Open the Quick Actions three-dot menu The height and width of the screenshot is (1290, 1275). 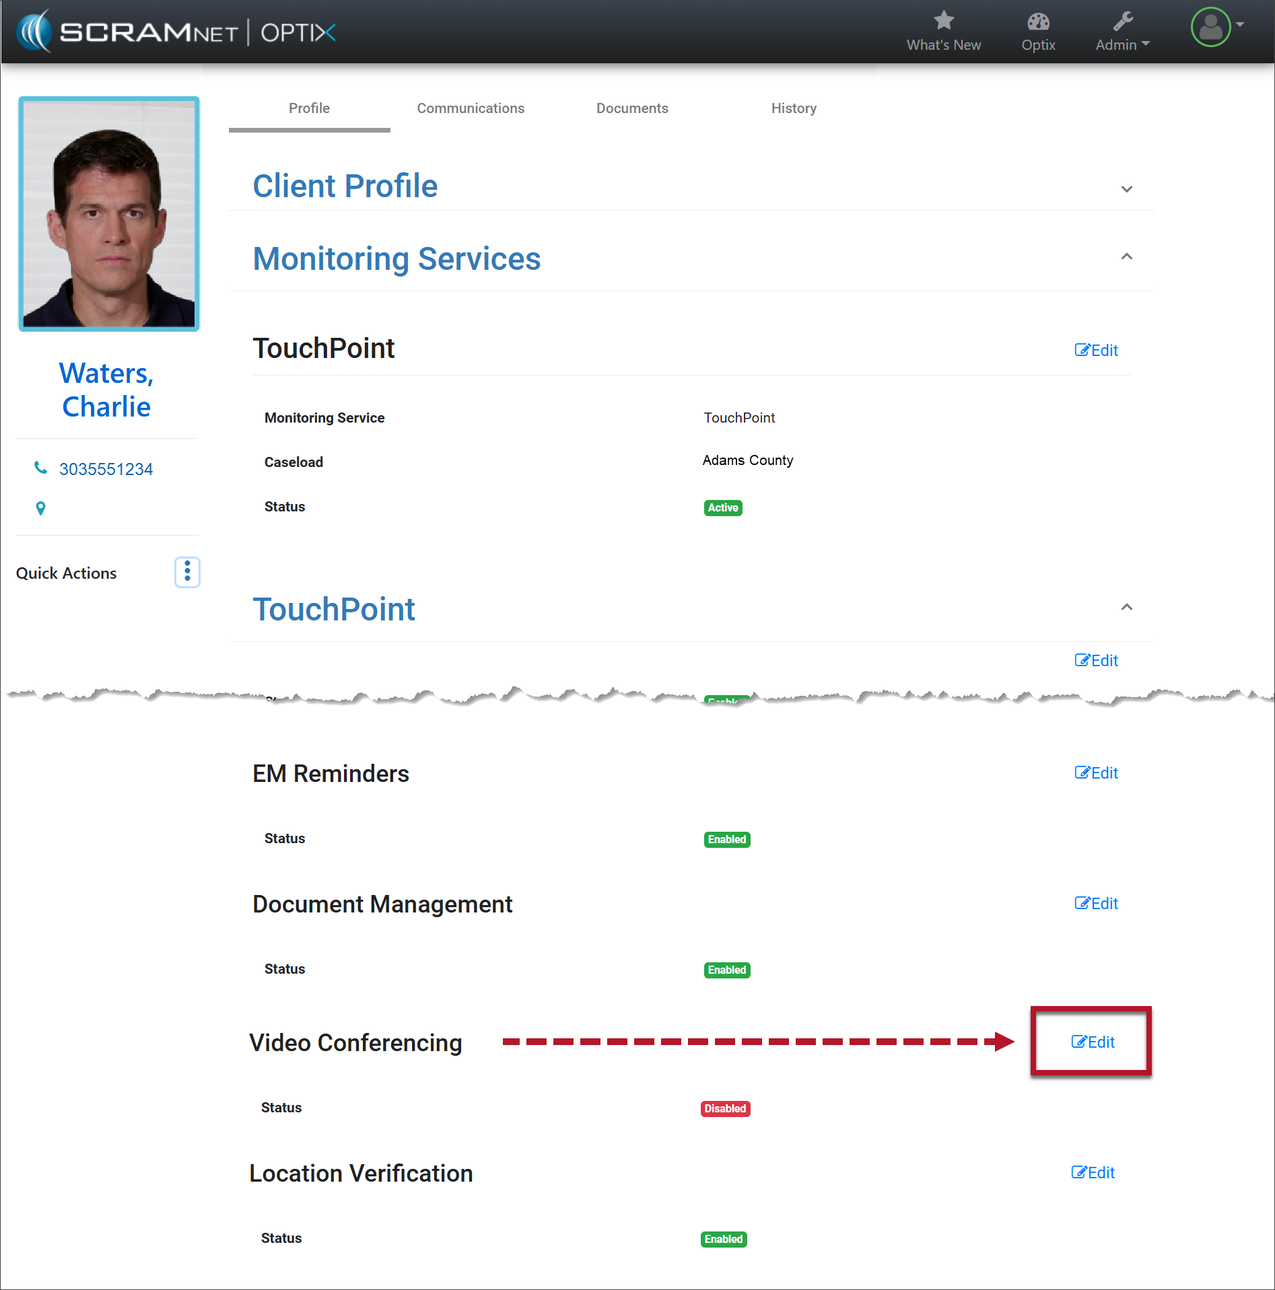[x=187, y=572]
